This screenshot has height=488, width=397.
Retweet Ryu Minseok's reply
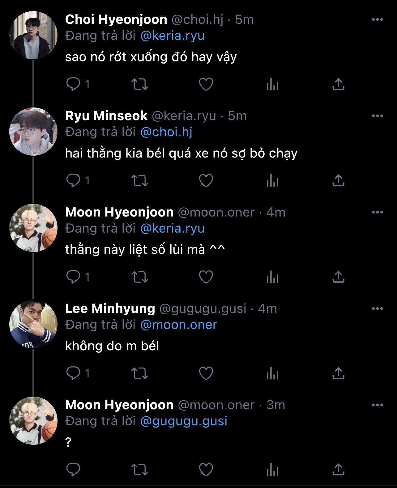click(x=140, y=180)
